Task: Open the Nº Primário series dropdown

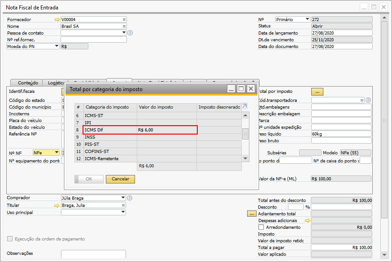Action: pos(307,19)
